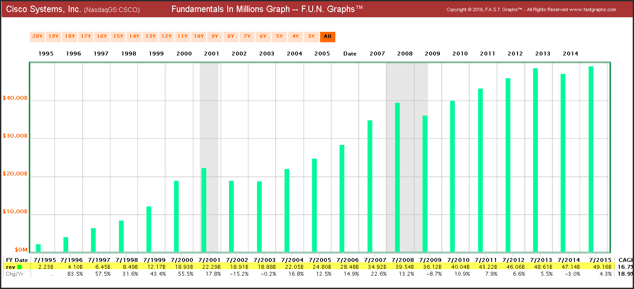This screenshot has height=289, width=634.
Task: Click the 7Y range button
Action: click(247, 37)
